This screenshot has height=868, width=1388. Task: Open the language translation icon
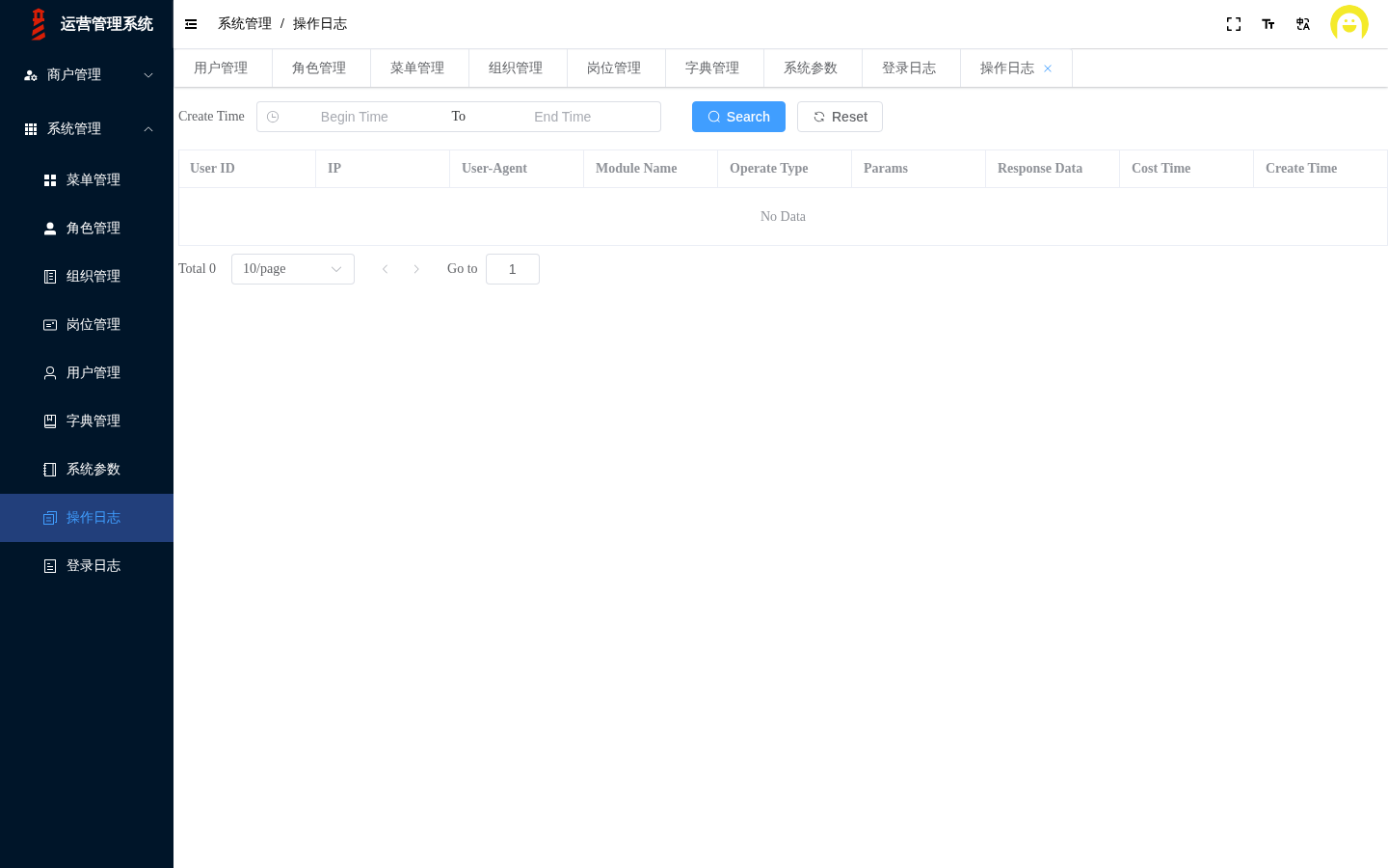coord(1303,24)
